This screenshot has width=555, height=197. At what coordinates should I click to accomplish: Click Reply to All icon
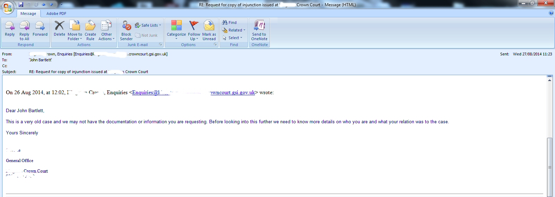24,30
